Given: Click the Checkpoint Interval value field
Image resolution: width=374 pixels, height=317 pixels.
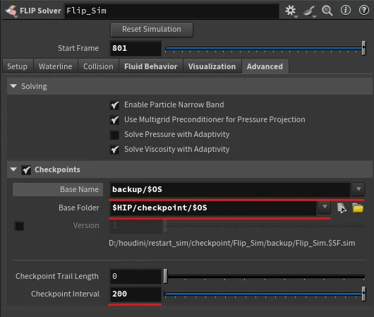Looking at the screenshot, I should tap(135, 294).
